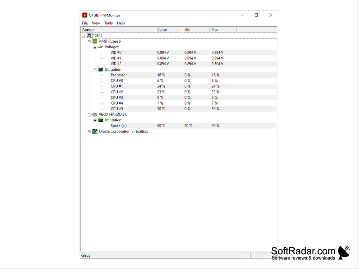Maximize the HWMonitor window

[x=256, y=15]
